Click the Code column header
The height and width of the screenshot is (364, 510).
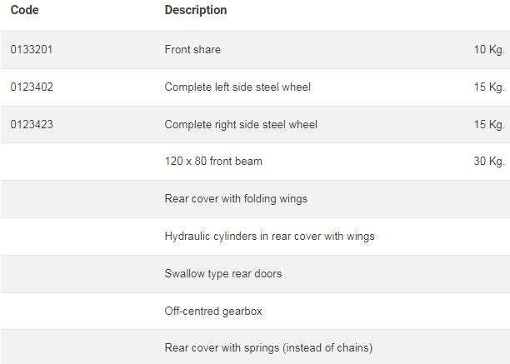click(x=24, y=11)
